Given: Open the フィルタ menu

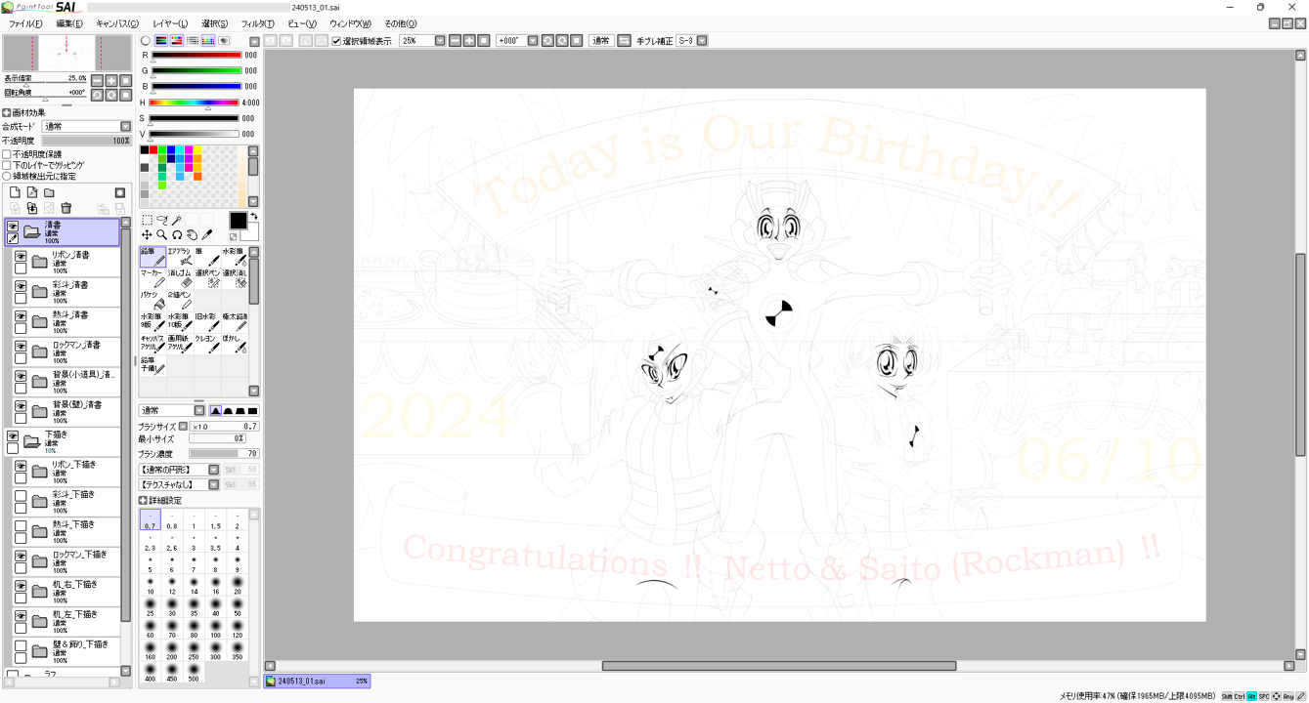Looking at the screenshot, I should tap(258, 23).
